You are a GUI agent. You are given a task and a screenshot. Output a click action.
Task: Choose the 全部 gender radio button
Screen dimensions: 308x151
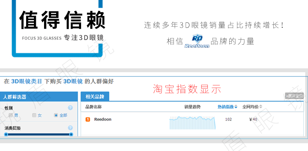click(56, 115)
